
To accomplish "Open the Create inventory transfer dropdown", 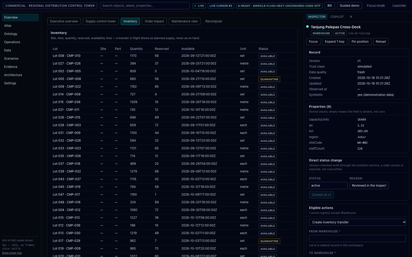I will pyautogui.click(x=357, y=222).
